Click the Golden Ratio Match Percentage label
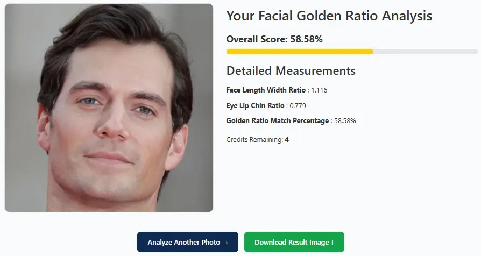Viewport: 481px width, 256px height. pos(277,121)
